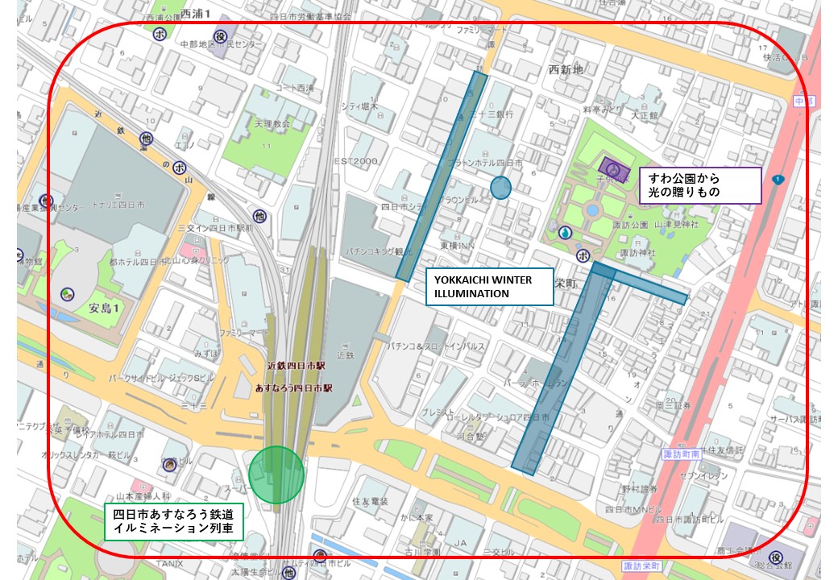Click the 近鉄四日市駅 station label
The image size is (838, 580).
point(296,366)
